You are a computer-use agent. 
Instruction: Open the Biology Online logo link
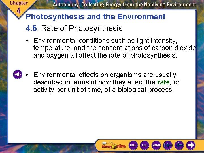pyautogui.click(x=114, y=145)
